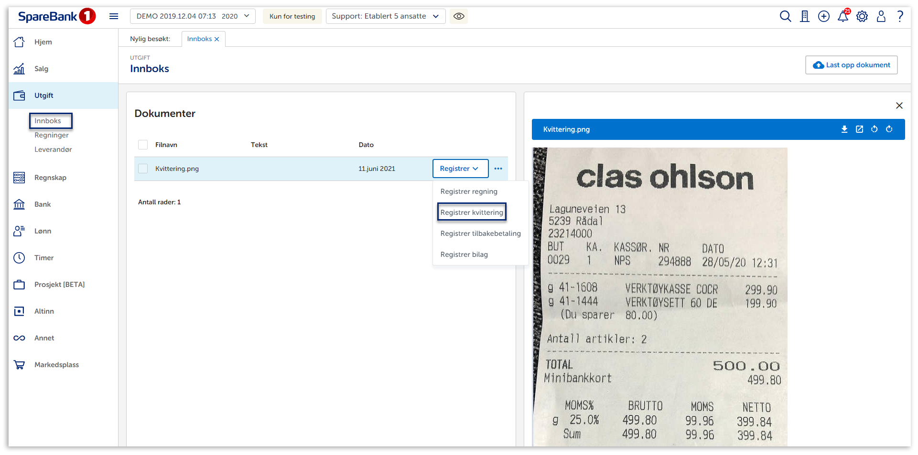Toggle the hamburger menu icon

tap(114, 16)
